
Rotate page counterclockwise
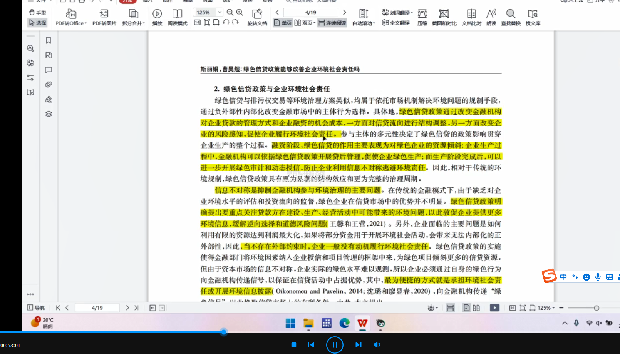tap(226, 22)
